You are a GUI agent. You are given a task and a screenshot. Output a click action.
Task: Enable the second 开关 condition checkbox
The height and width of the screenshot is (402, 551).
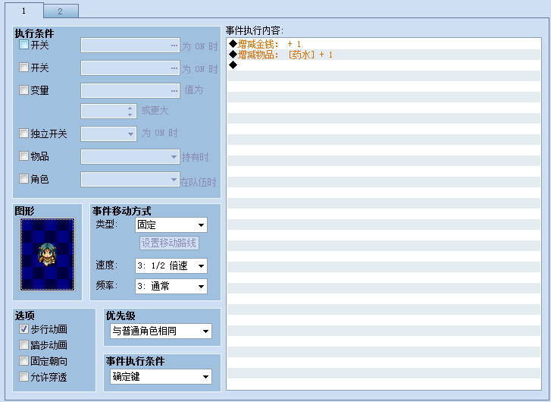(23, 68)
